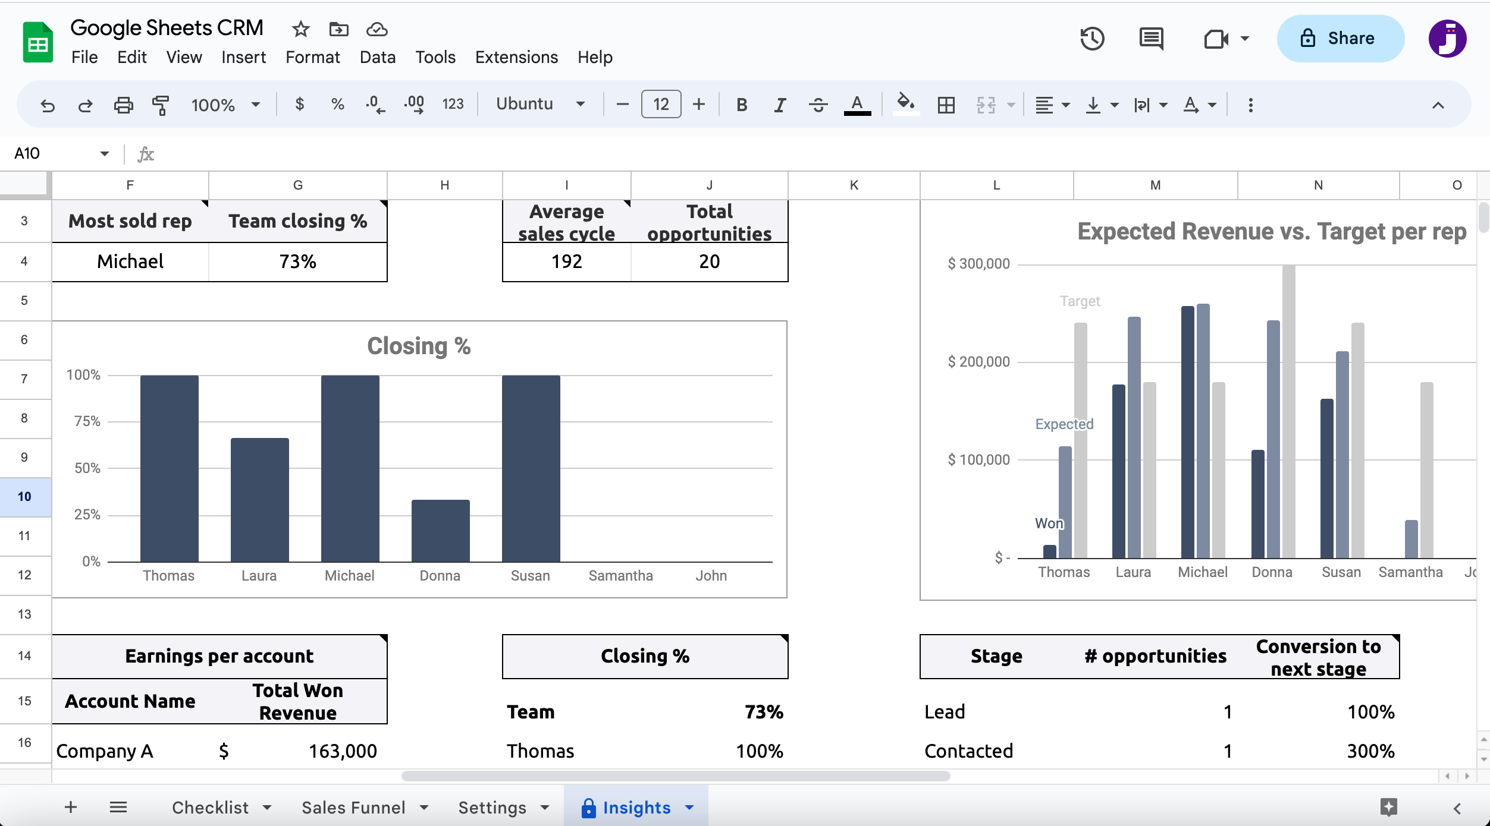Increase font size with plus button
The height and width of the screenshot is (826, 1490).
tap(699, 105)
